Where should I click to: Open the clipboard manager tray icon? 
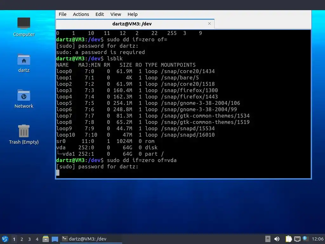pos(289,239)
